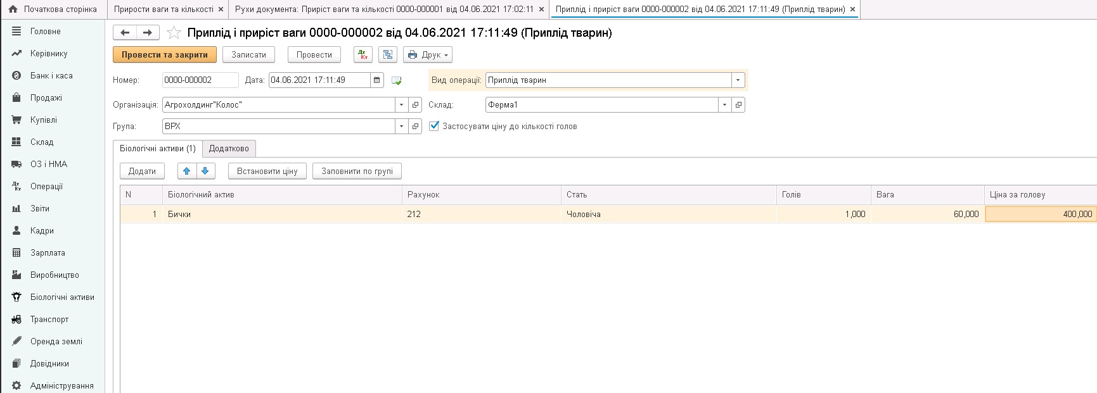Click the Dt/Kt document movements icon
The width and height of the screenshot is (1097, 393).
(x=362, y=55)
